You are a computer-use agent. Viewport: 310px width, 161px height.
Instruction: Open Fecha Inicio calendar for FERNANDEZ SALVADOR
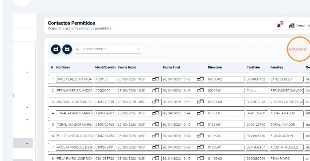pyautogui.click(x=156, y=91)
